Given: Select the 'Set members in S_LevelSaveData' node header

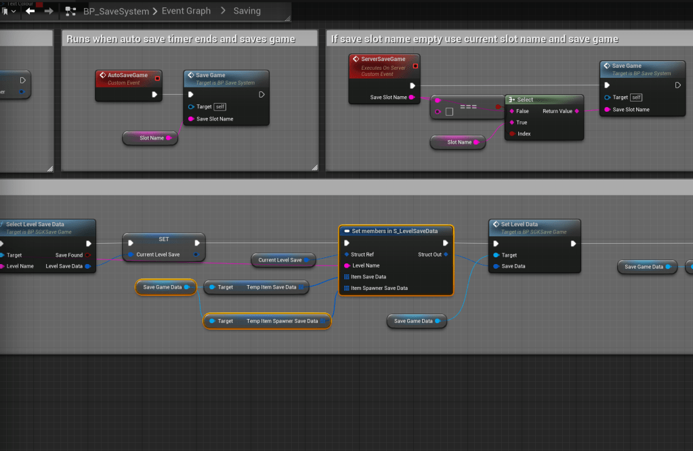Looking at the screenshot, I should click(396, 231).
